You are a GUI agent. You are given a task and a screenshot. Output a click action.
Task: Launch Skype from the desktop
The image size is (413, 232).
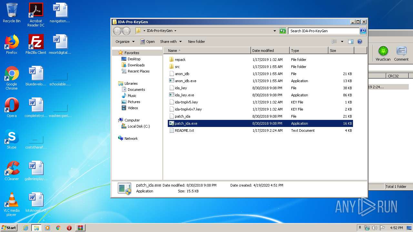coord(12,139)
